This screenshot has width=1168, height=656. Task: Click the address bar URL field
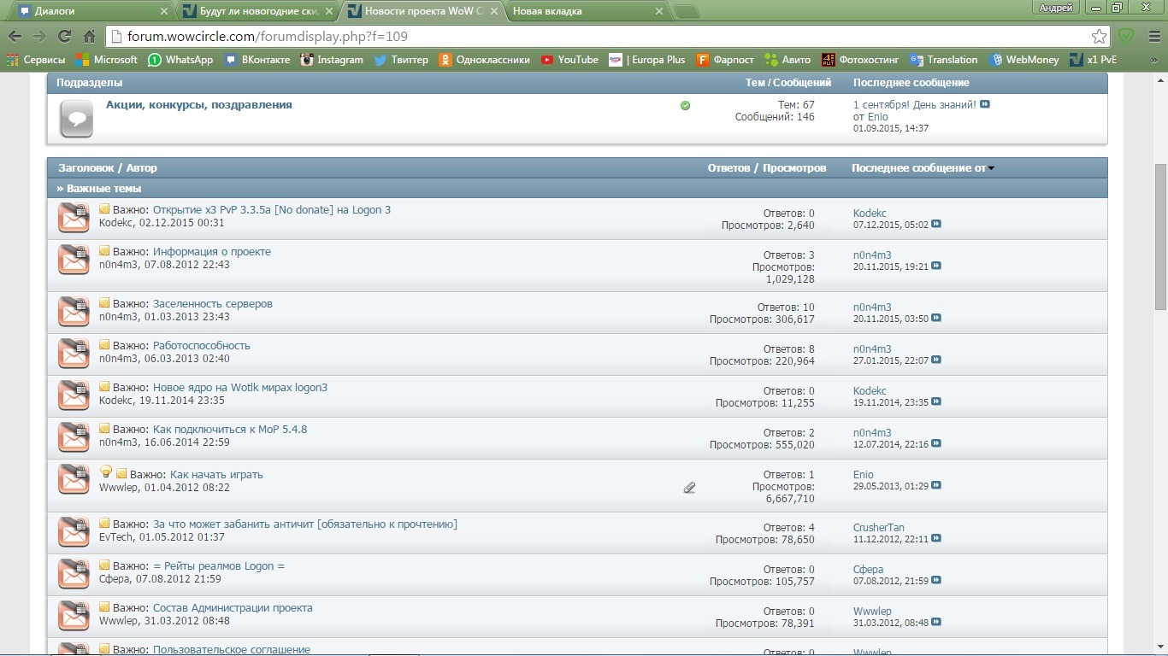(599, 37)
